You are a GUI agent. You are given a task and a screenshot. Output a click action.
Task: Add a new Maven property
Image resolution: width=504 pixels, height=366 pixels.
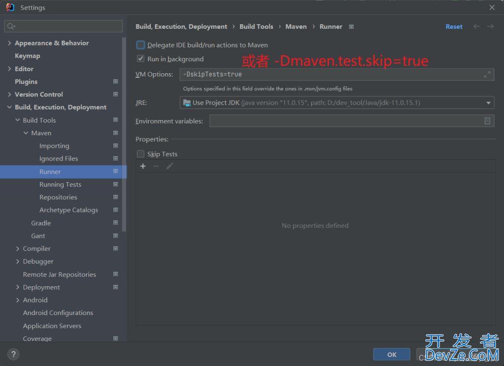(x=143, y=166)
